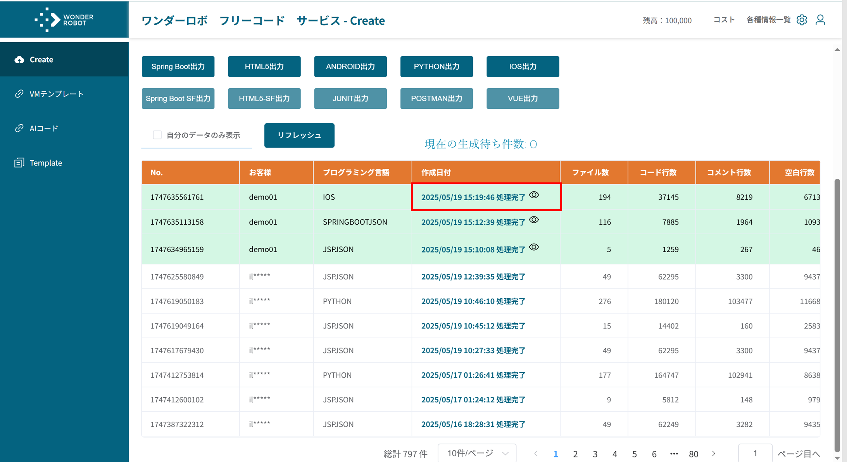This screenshot has width=847, height=462.
Task: Click the コード行数 column header
Action: (x=662, y=172)
